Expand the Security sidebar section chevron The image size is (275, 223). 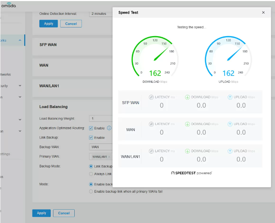click(x=20, y=86)
